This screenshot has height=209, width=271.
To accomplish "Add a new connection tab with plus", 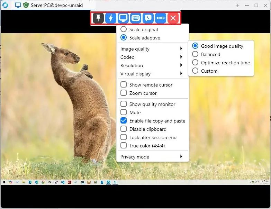I will click(238, 5).
